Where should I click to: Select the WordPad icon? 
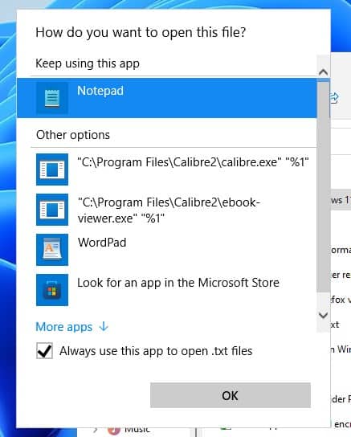[x=52, y=250]
